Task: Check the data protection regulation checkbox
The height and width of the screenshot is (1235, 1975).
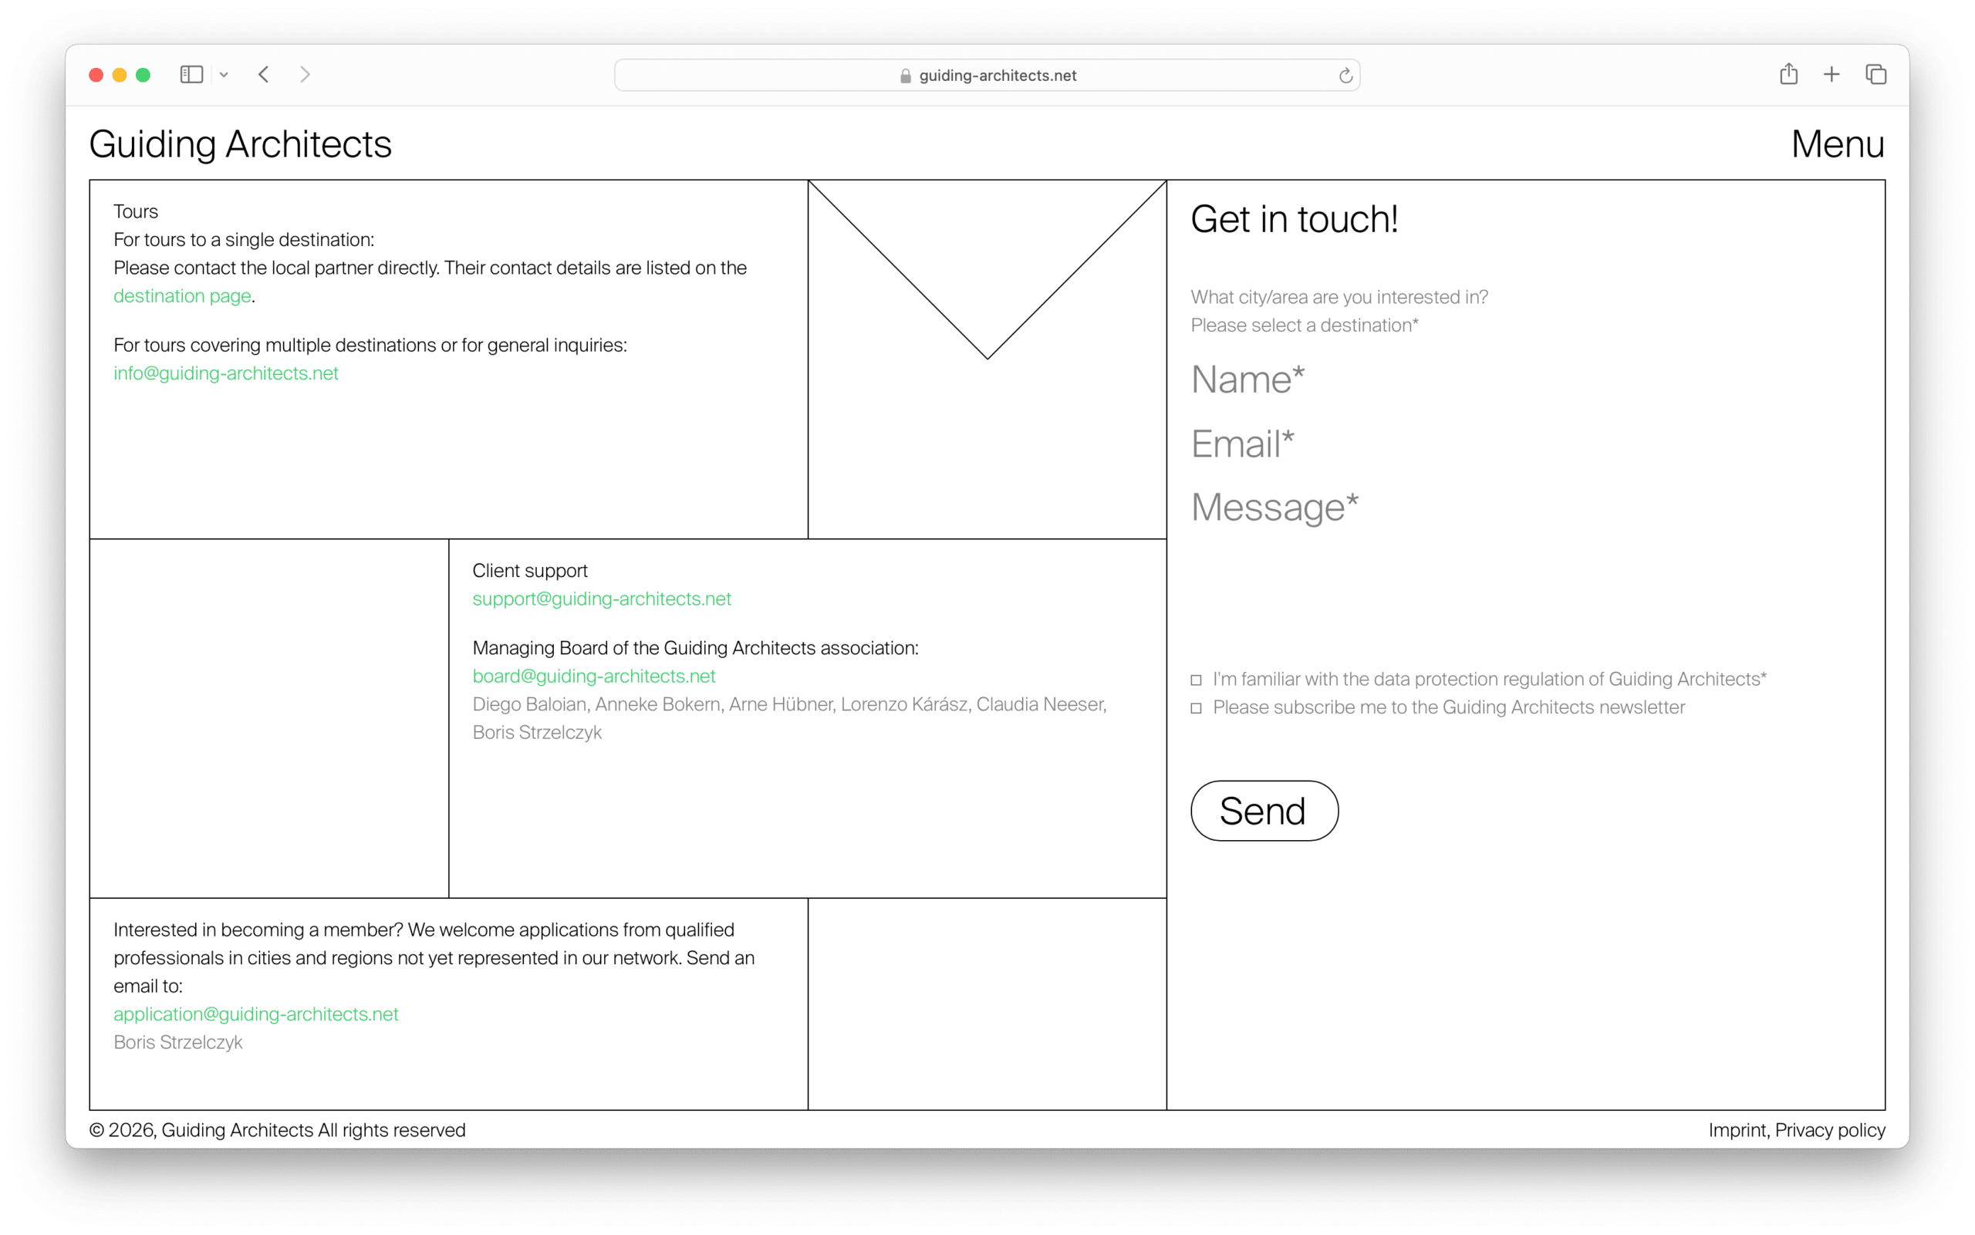Action: (x=1196, y=680)
